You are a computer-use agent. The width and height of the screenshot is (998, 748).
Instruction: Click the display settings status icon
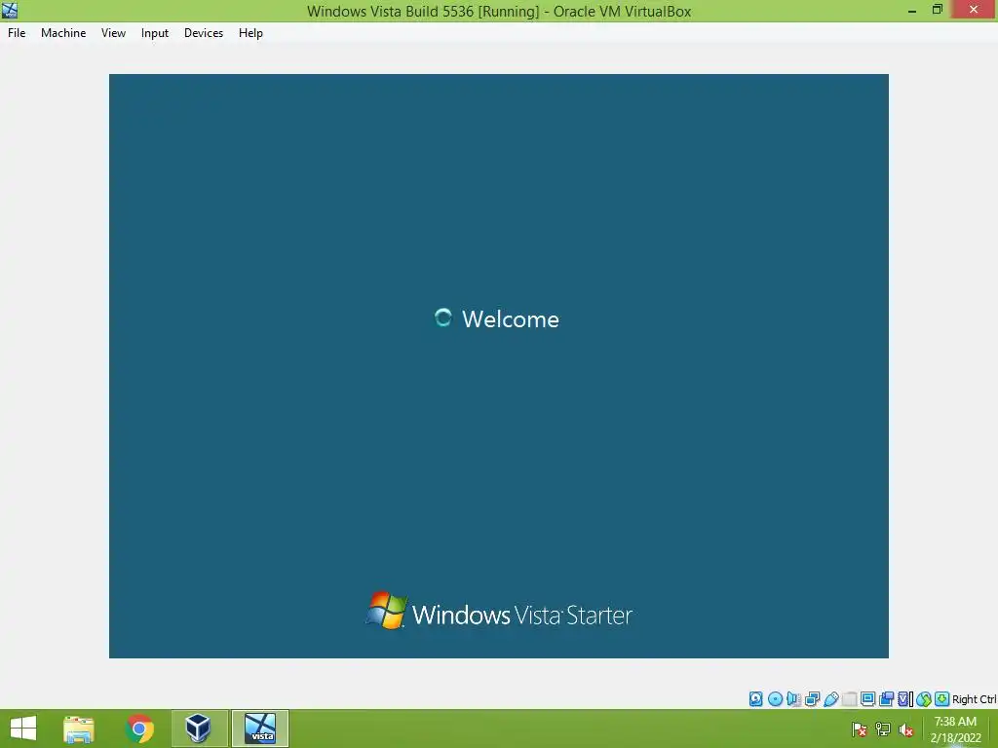867,699
